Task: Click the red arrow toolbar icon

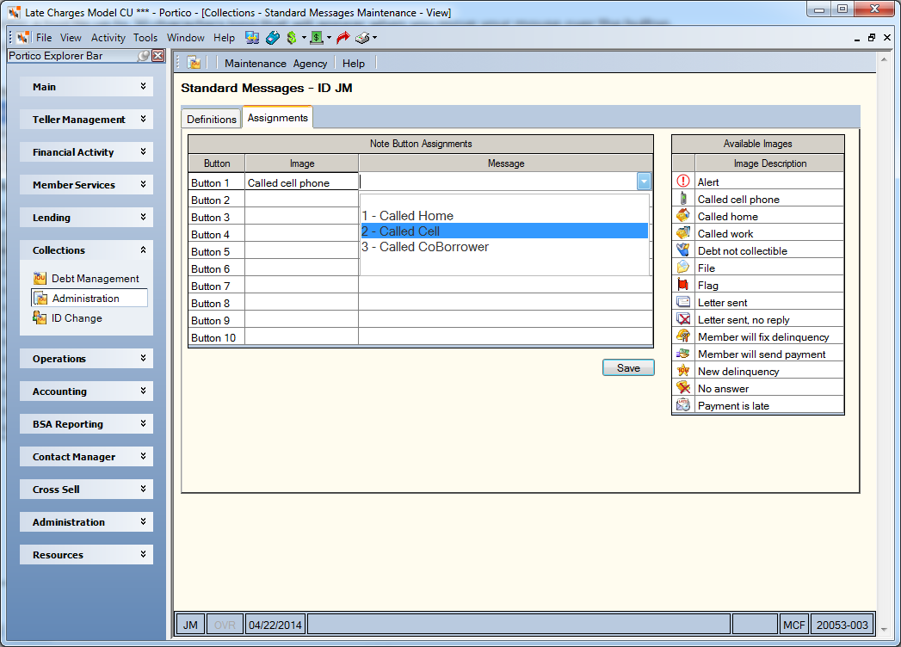Action: [343, 38]
